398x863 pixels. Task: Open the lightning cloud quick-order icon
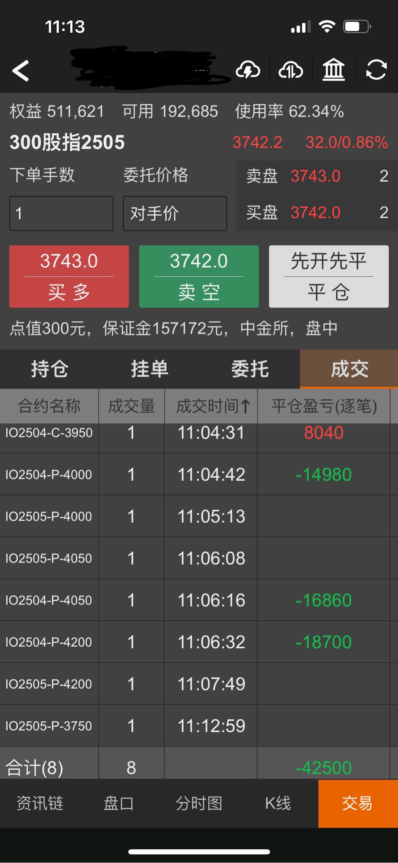[248, 70]
